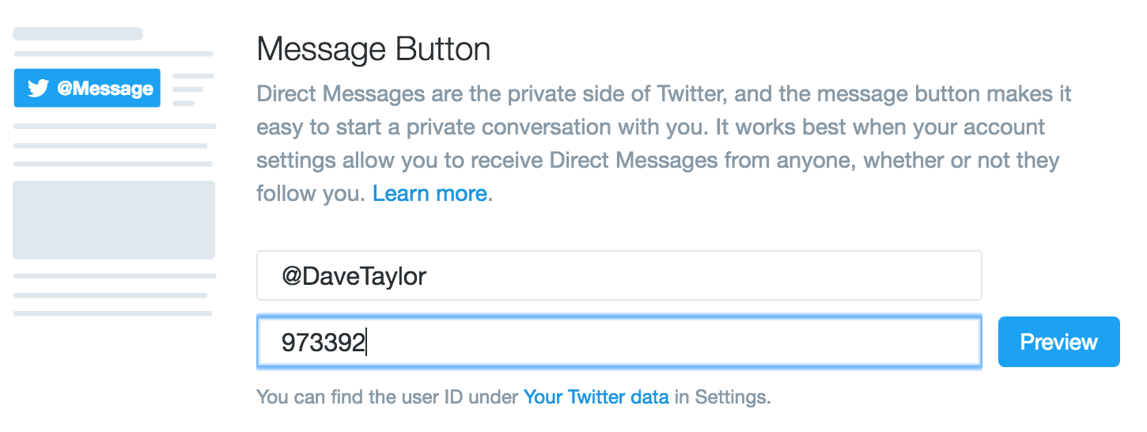Click placeholder lines below the @Message illustration
Screen dimensions: 1147x432
(114, 145)
